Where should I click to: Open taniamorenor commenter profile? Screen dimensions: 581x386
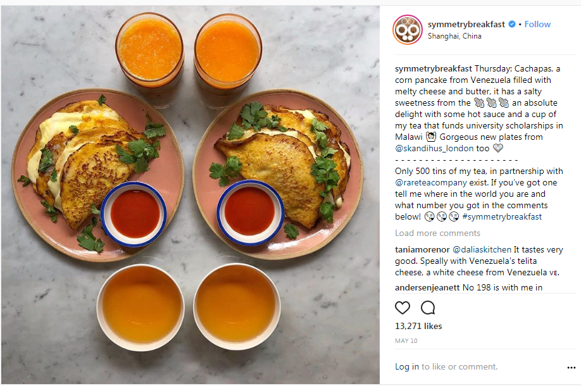[422, 250]
